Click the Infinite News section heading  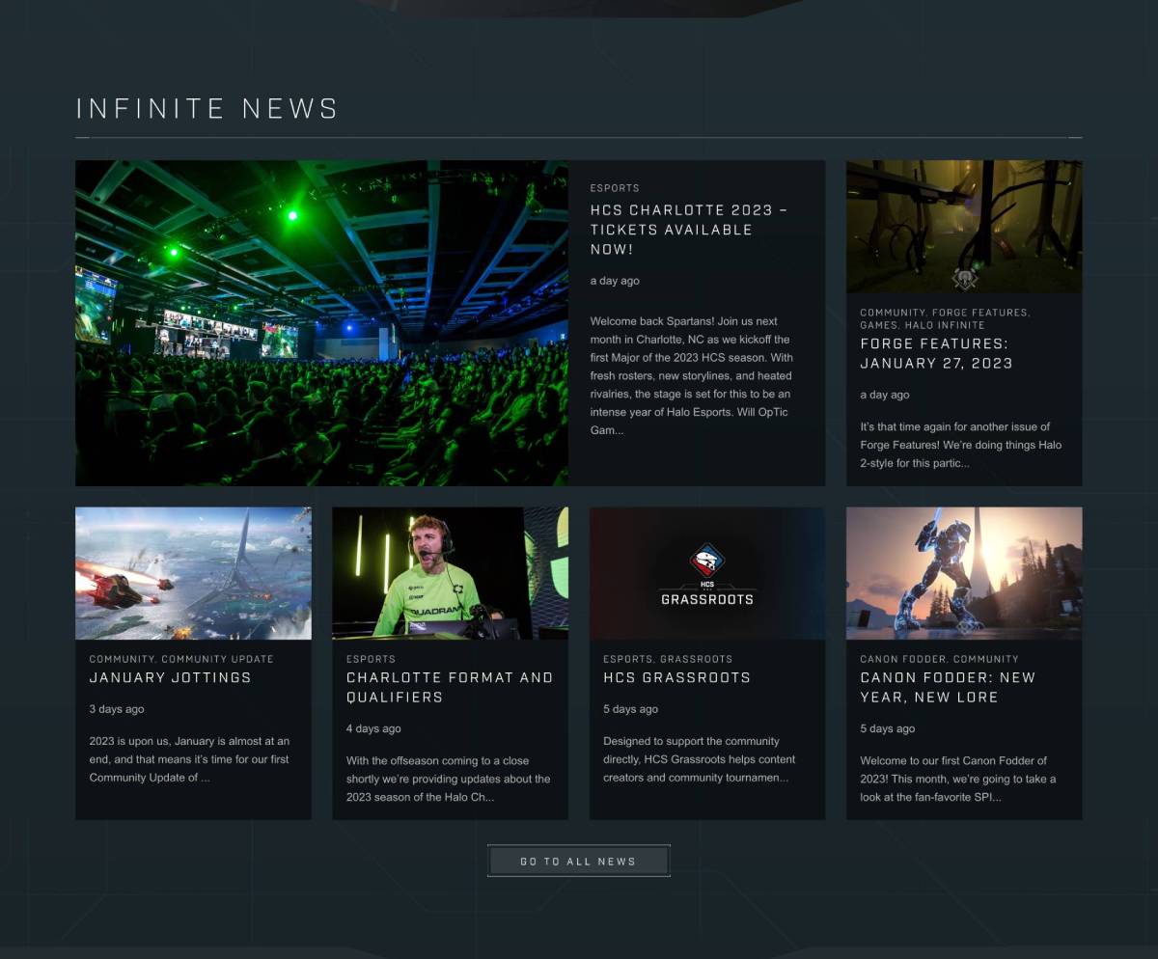pos(207,108)
